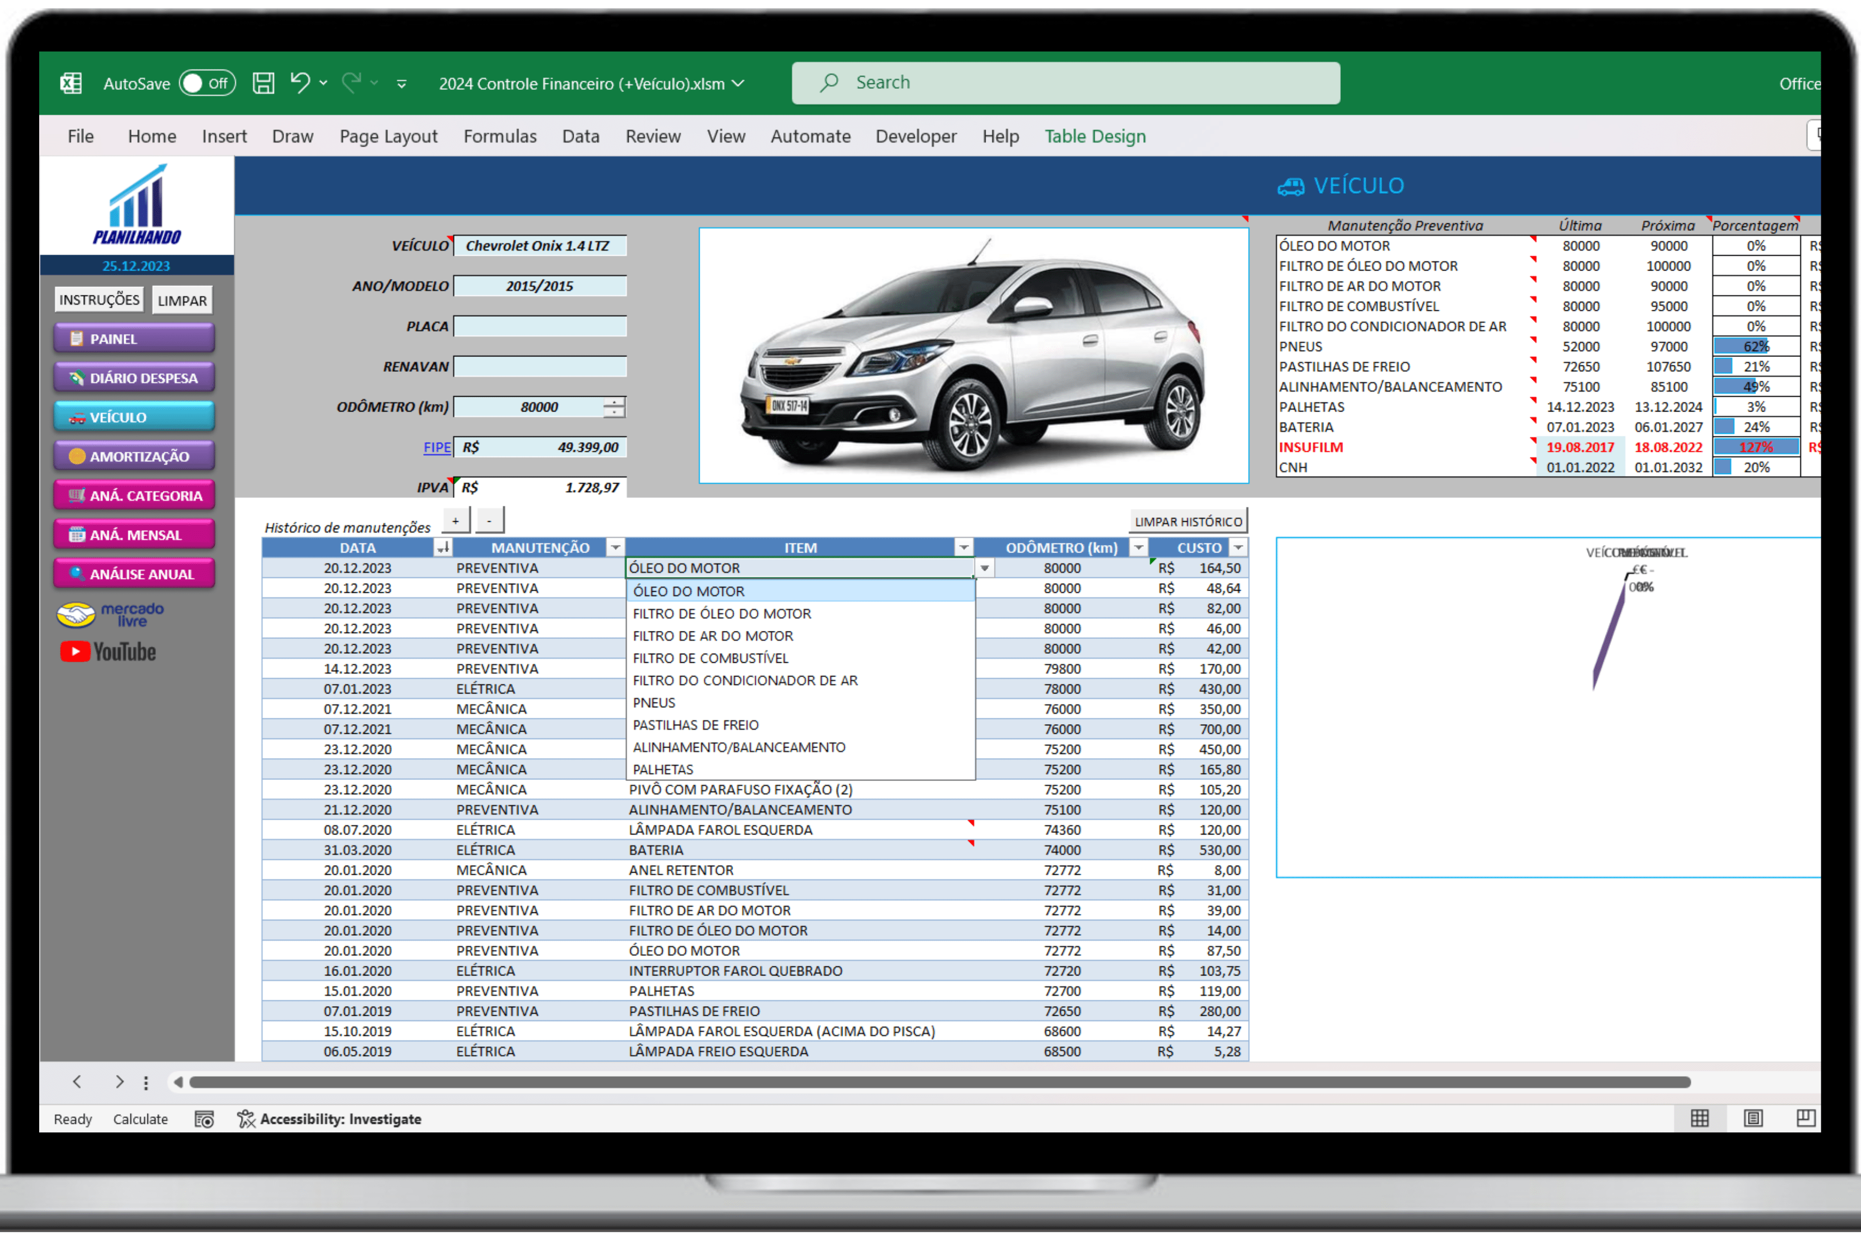The height and width of the screenshot is (1241, 1861).
Task: Click the Chevrolet Onix car image
Action: (x=974, y=355)
